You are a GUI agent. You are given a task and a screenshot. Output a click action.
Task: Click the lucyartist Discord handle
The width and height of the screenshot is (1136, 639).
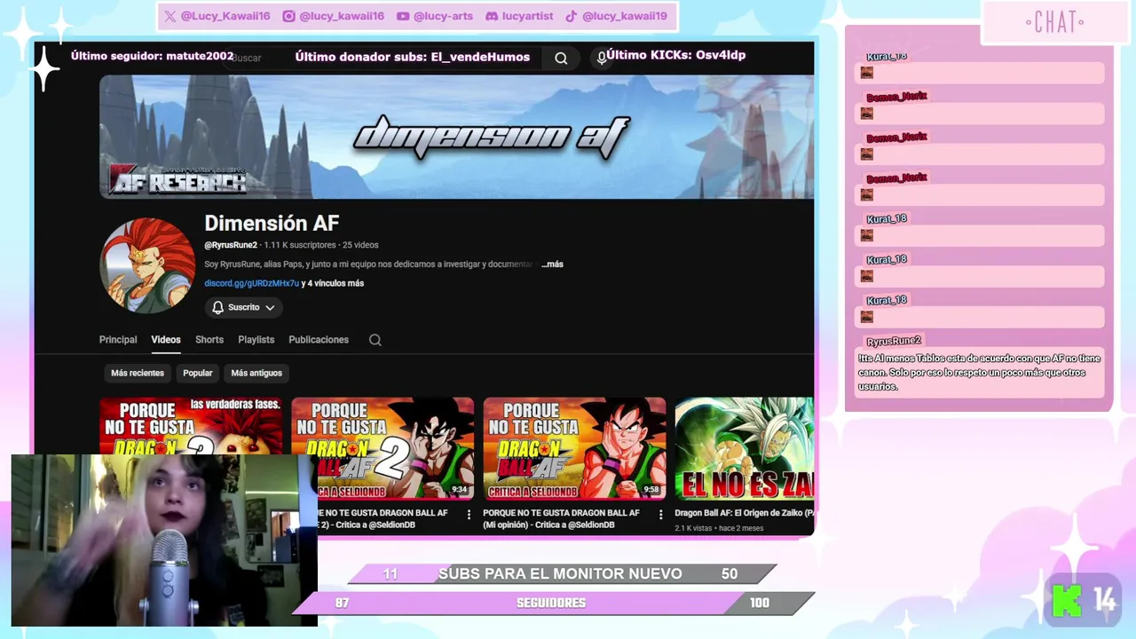point(527,16)
